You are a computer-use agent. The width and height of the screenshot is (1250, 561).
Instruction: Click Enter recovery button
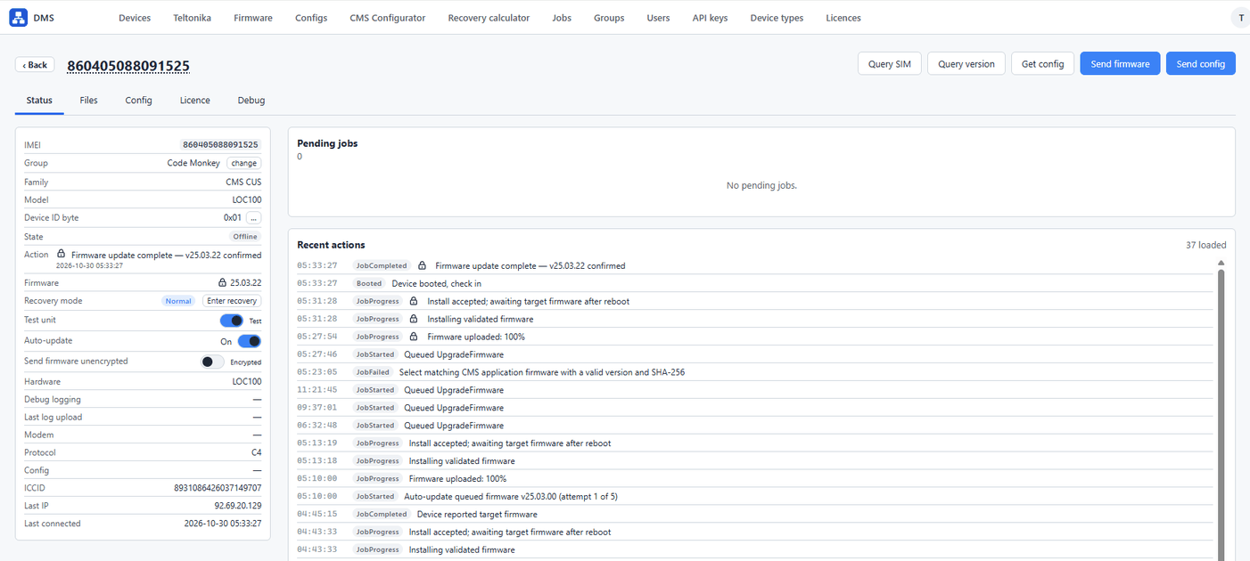(232, 301)
